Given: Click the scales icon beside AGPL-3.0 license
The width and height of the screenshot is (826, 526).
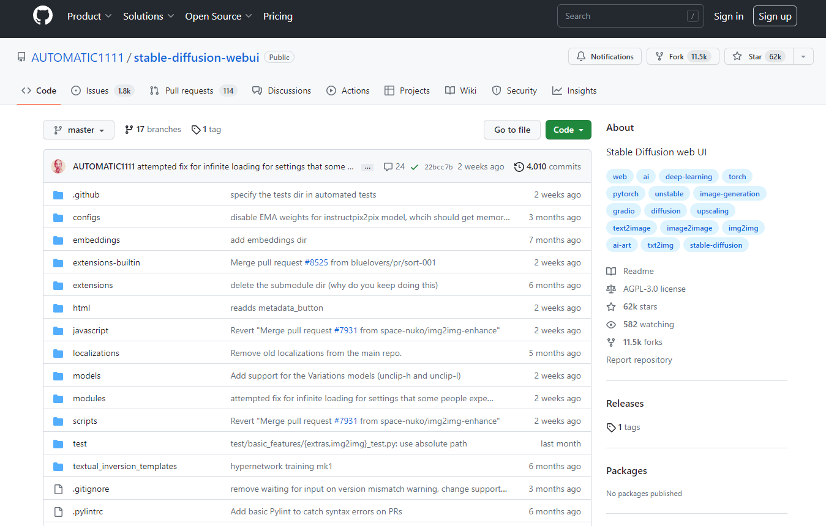Looking at the screenshot, I should pos(611,289).
